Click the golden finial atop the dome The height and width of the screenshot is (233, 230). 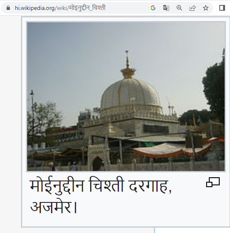(x=128, y=65)
